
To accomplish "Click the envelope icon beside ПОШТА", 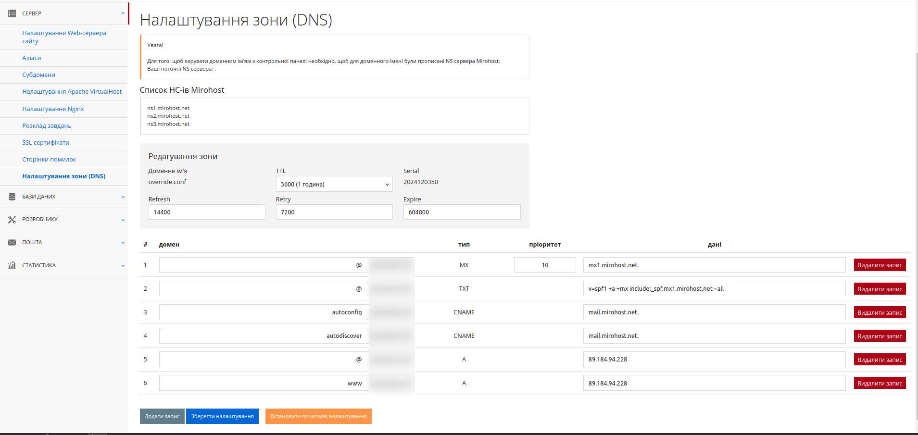I will (12, 242).
